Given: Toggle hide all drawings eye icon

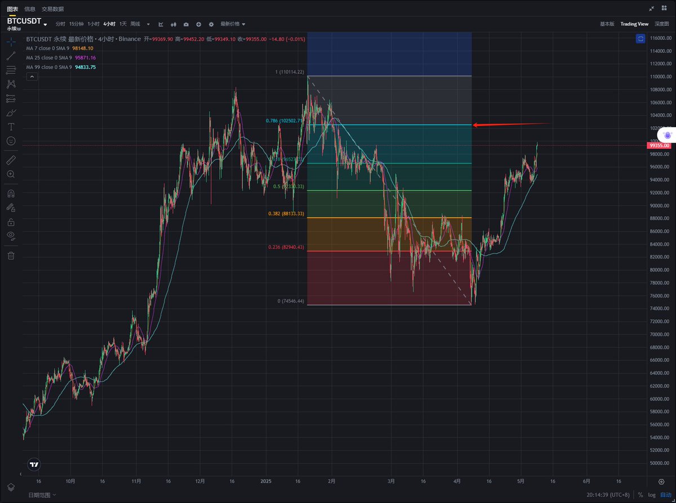Looking at the screenshot, I should pos(11,235).
